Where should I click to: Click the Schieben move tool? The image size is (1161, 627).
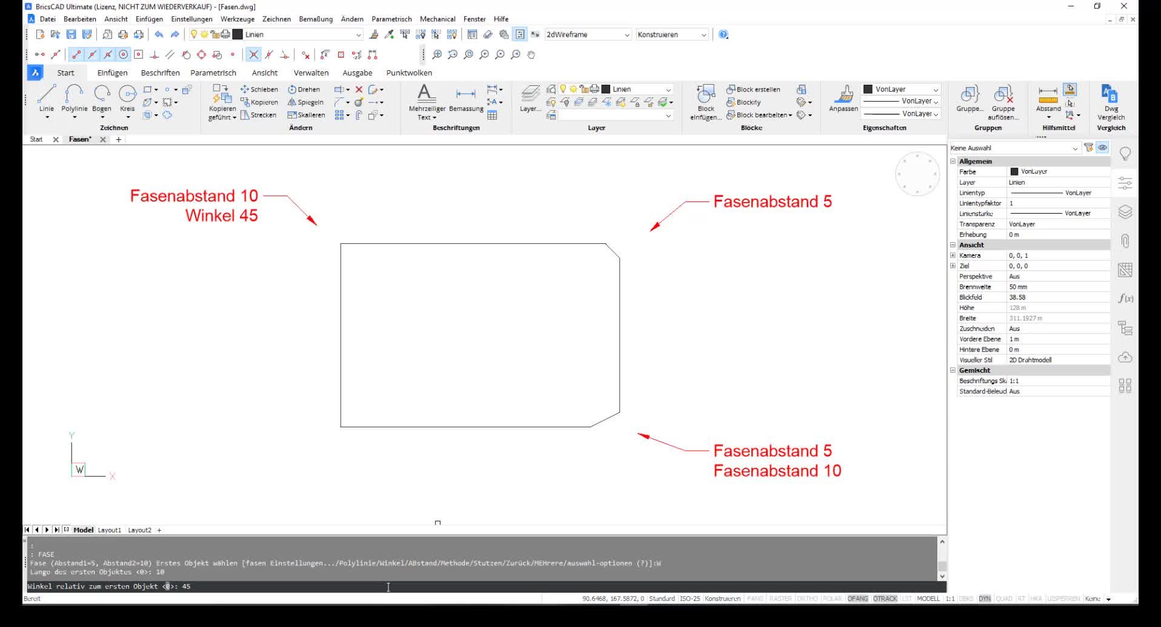[259, 89]
